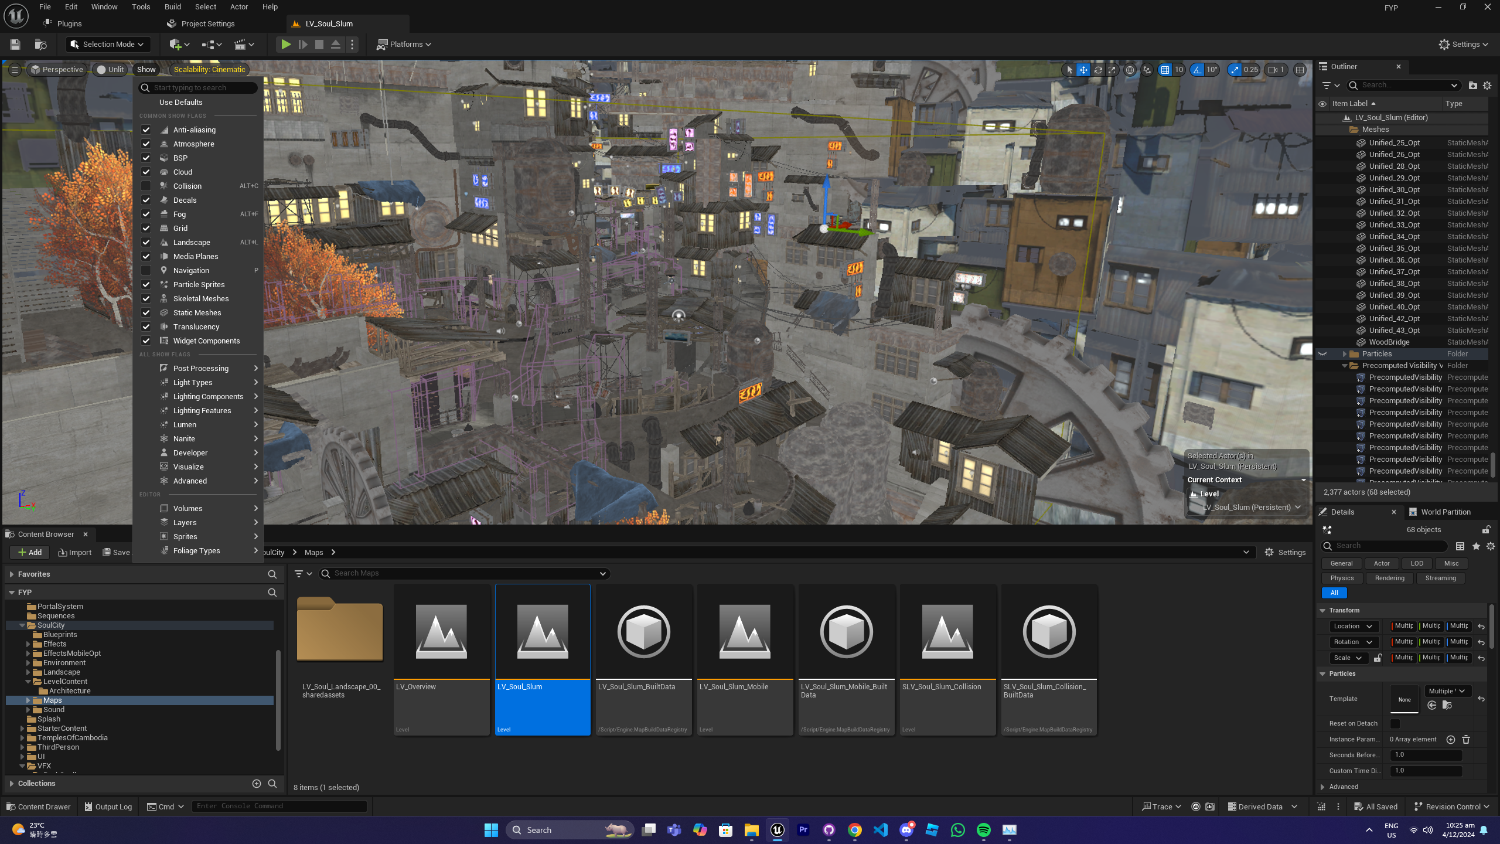This screenshot has width=1500, height=844.
Task: Enable the Navigation show flag checkbox
Action: [146, 270]
